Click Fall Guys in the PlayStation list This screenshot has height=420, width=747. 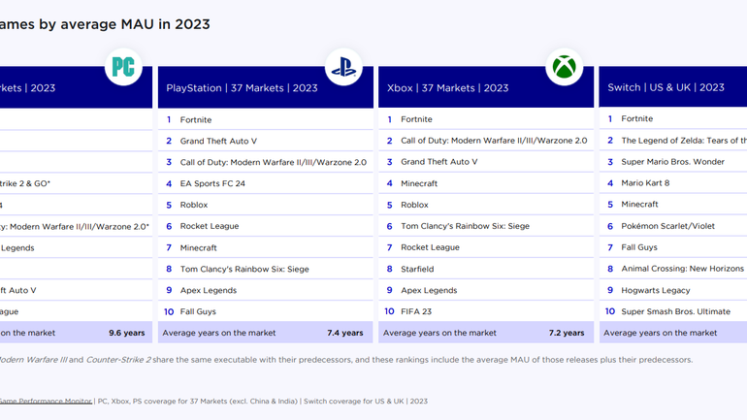pyautogui.click(x=266, y=311)
